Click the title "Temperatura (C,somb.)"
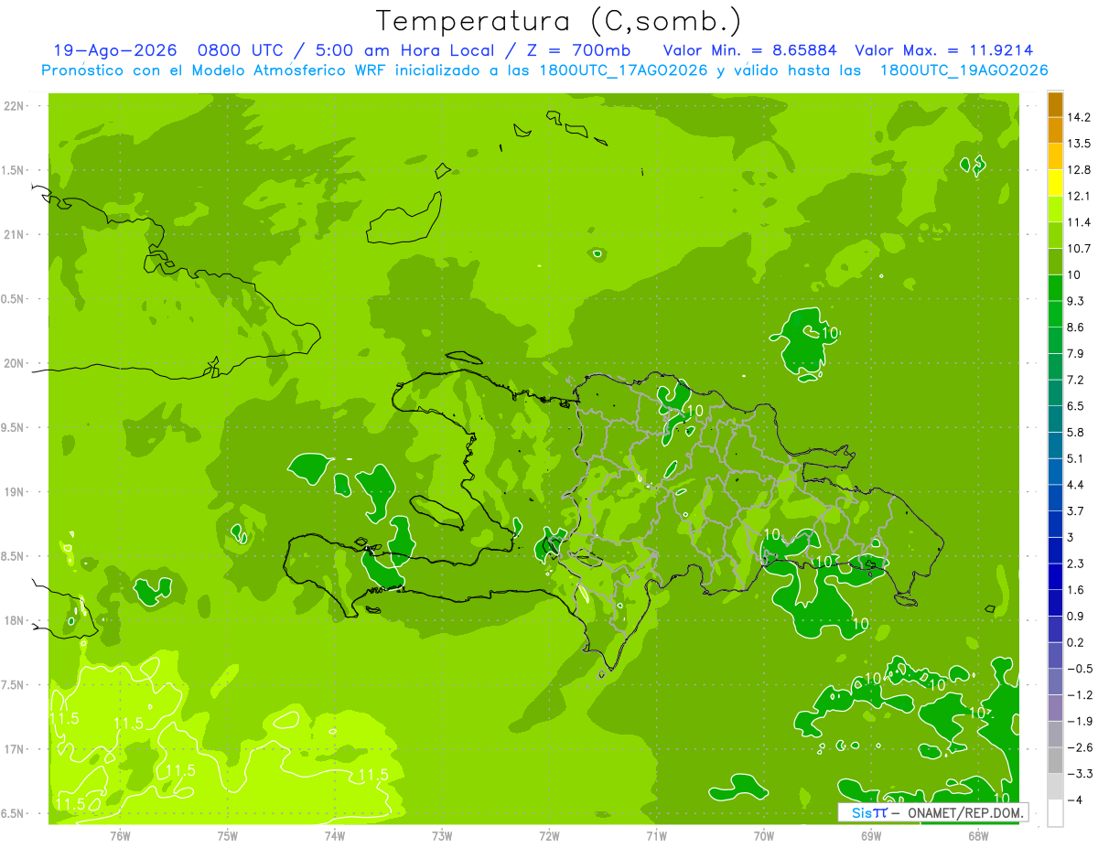The image size is (1098, 848). [x=558, y=21]
